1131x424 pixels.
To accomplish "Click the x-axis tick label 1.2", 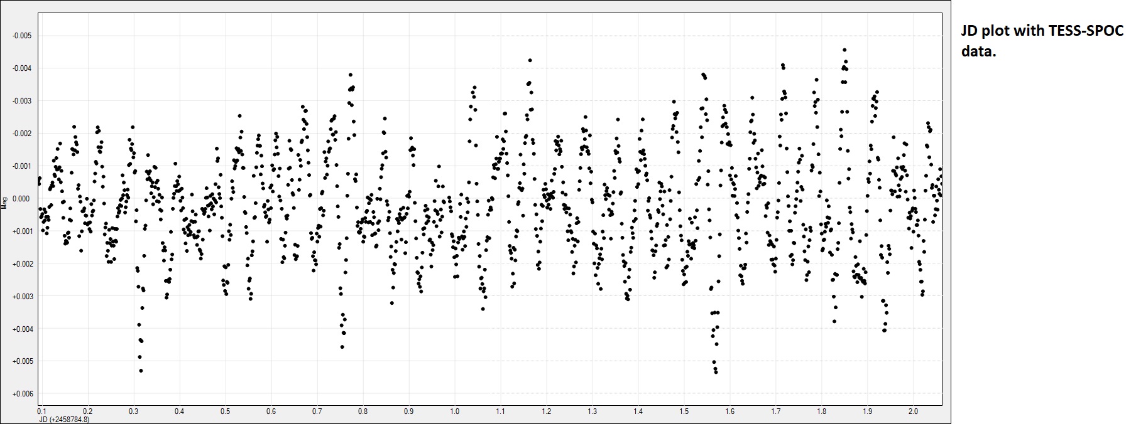I will (x=547, y=411).
